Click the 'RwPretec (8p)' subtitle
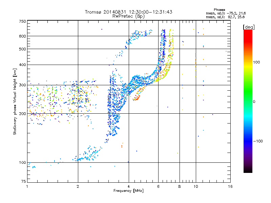 [128, 16]
